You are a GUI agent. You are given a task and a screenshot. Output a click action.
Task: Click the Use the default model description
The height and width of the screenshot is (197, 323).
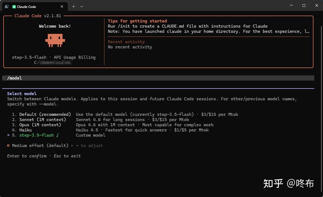(x=157, y=114)
